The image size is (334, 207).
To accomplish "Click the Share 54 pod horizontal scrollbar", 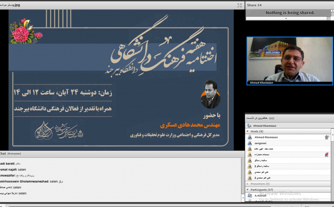I will click(x=286, y=19).
